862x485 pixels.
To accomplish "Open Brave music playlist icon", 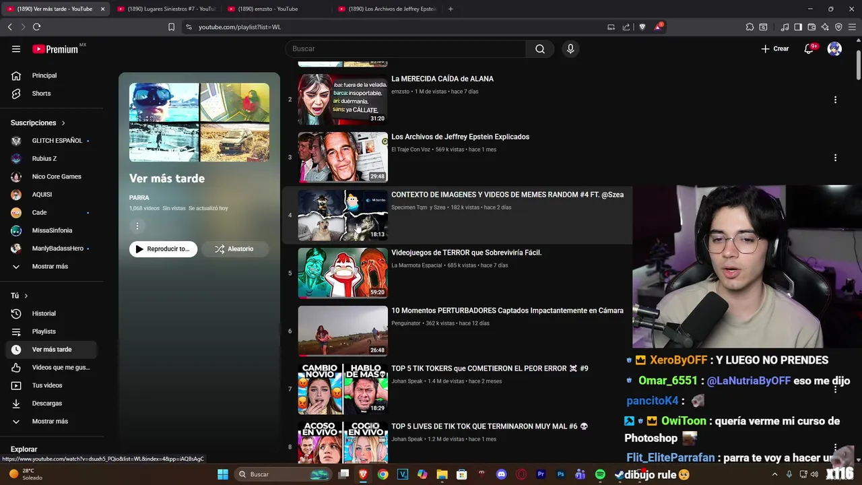I will [785, 27].
